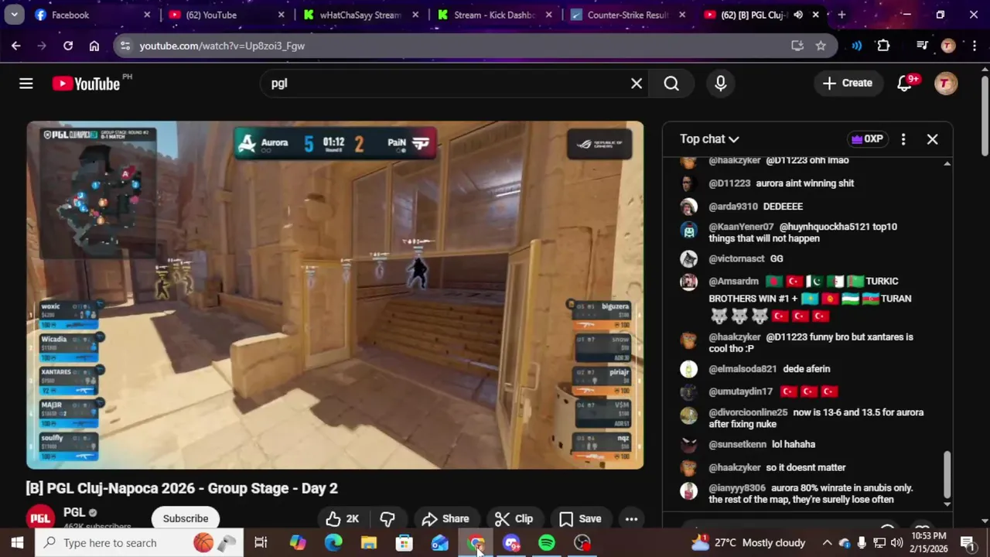Screen dimensions: 990x557
Task: Open the weather widget showing 27°C
Action: (748, 543)
